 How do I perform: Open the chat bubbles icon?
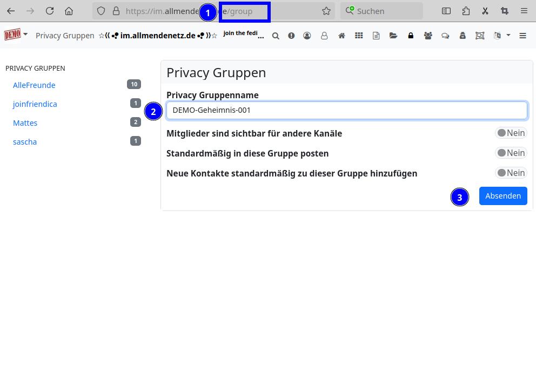(445, 36)
